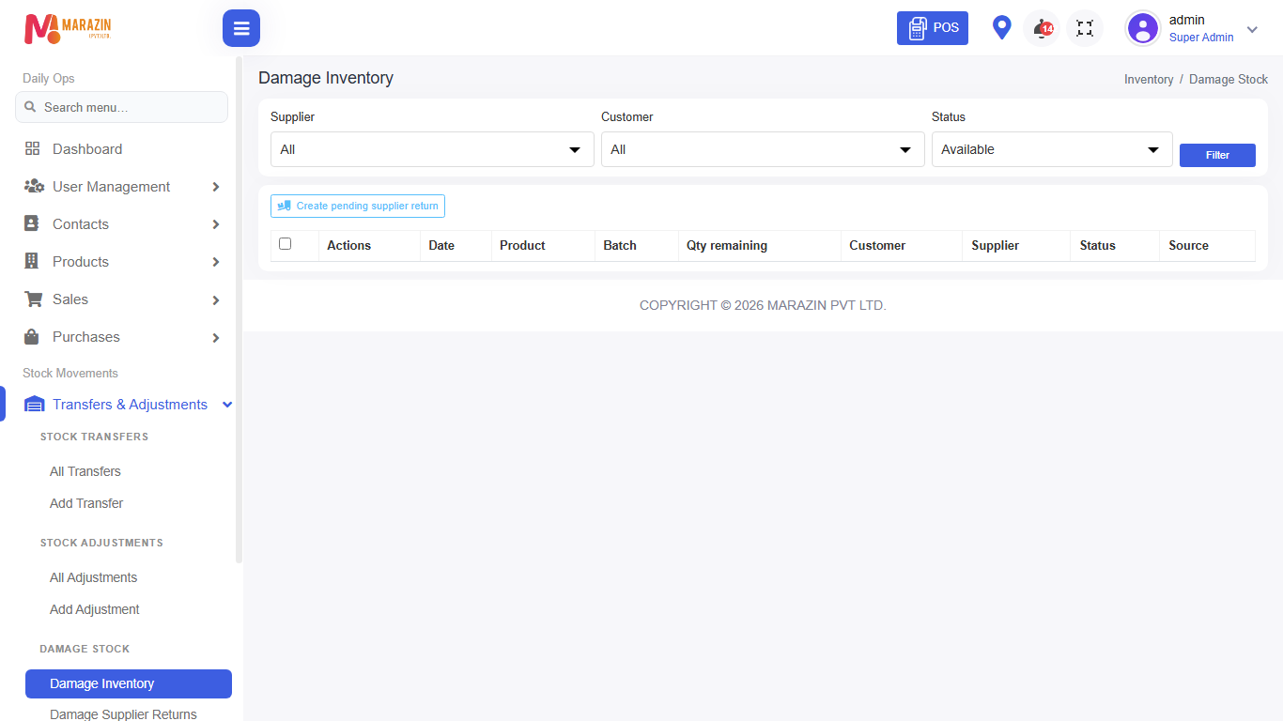Select the Damage Inventory menu item

click(129, 683)
